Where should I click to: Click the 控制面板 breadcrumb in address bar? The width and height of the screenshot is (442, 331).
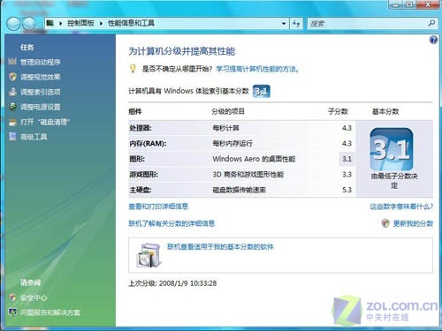(80, 23)
